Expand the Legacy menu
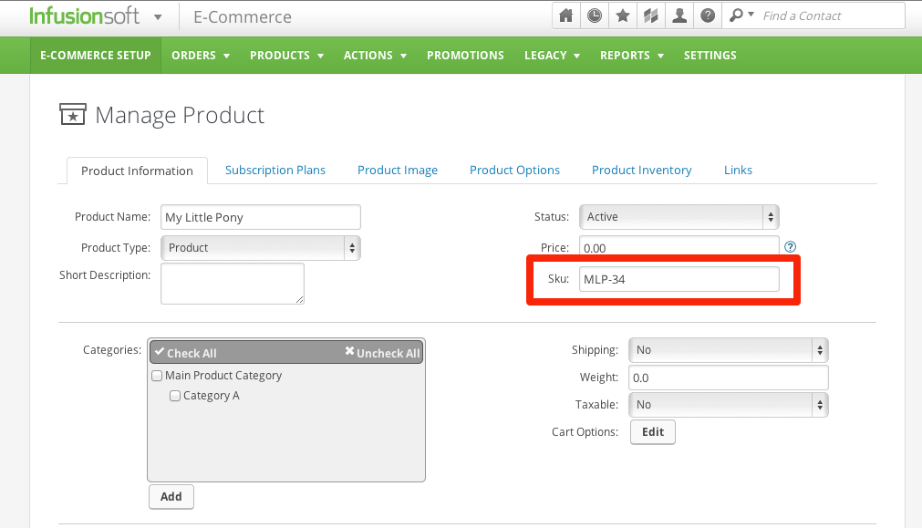The height and width of the screenshot is (528, 922). pyautogui.click(x=552, y=56)
